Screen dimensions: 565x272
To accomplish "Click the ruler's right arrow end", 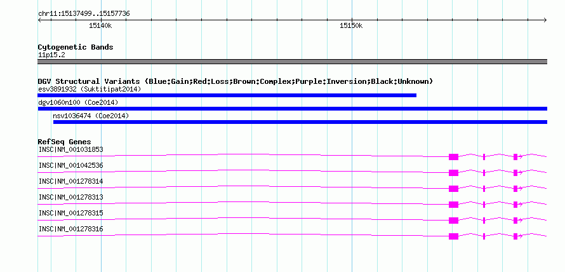I will tap(545, 20).
